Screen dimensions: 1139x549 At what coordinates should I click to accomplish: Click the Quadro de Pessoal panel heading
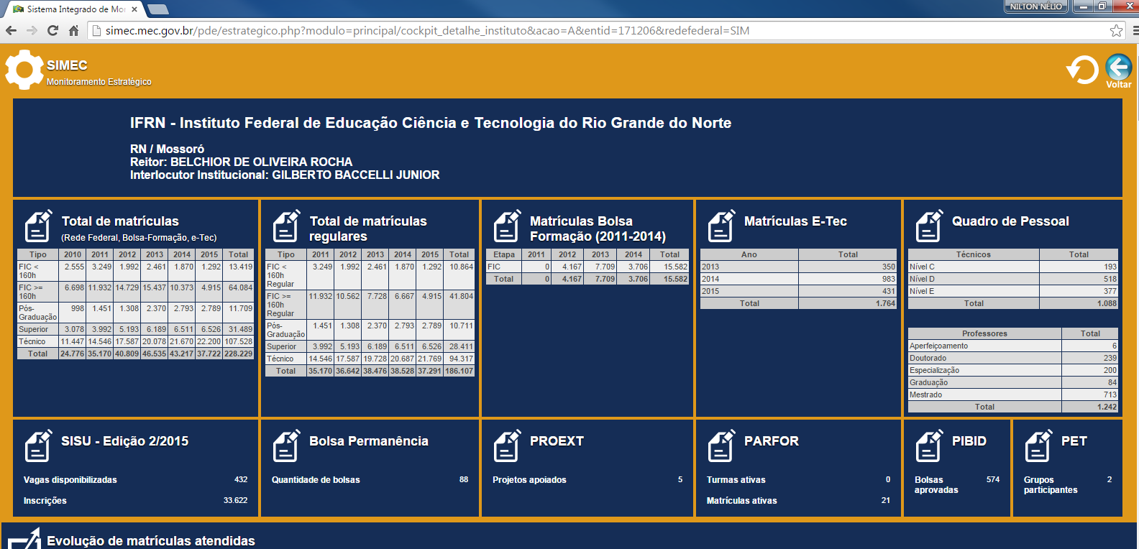[1010, 221]
